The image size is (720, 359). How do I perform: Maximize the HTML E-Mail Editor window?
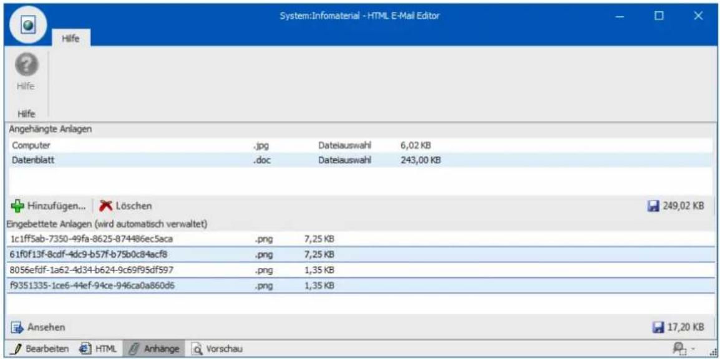(x=659, y=16)
